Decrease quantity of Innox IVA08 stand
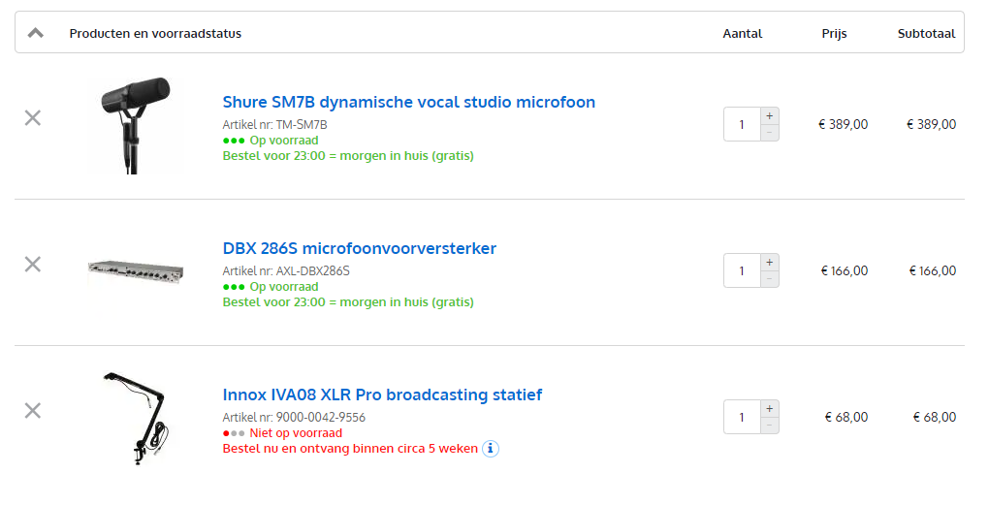Viewport: 989px width, 505px height. [x=770, y=426]
